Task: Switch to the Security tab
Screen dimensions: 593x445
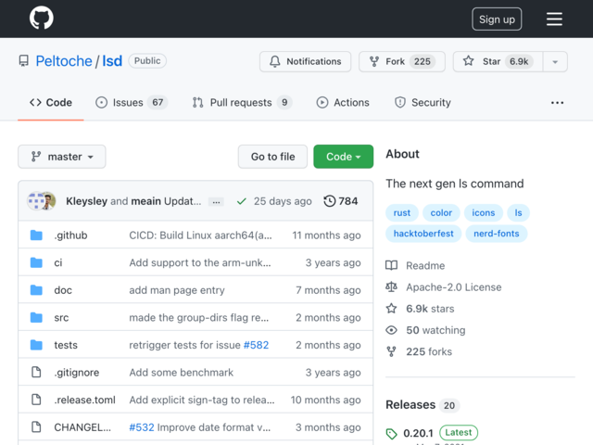Action: pos(423,103)
